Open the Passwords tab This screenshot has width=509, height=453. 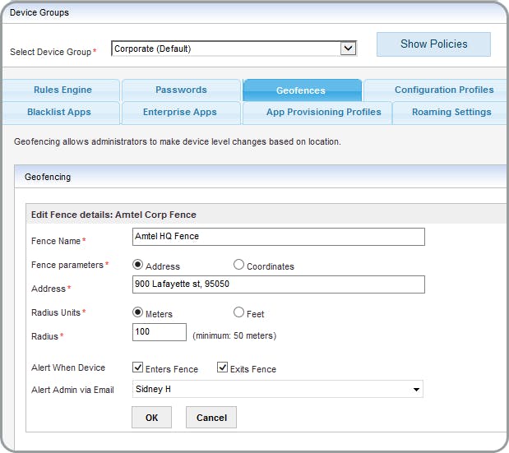click(x=181, y=90)
